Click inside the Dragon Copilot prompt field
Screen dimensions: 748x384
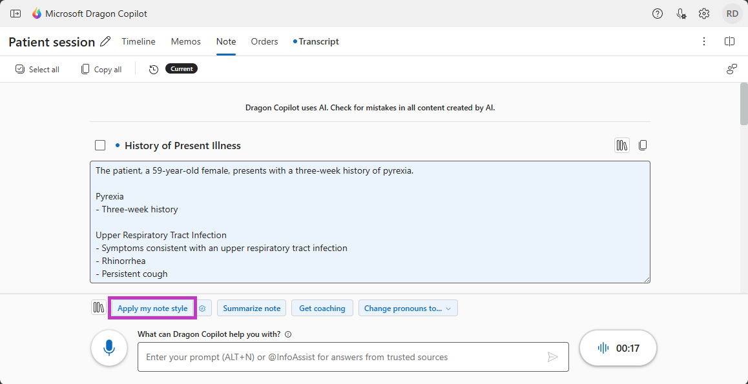[x=342, y=357]
